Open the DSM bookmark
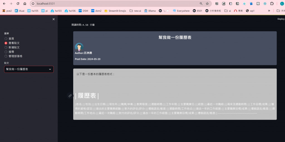 (83, 11)
